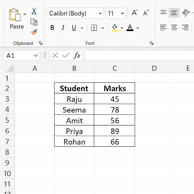Select column B header
194x194 pixels.
tap(74, 68)
